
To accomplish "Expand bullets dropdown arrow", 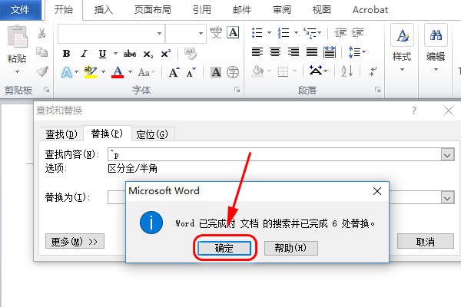I will click(x=269, y=32).
